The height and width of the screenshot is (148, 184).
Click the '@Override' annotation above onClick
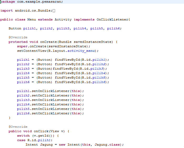(x=18, y=127)
